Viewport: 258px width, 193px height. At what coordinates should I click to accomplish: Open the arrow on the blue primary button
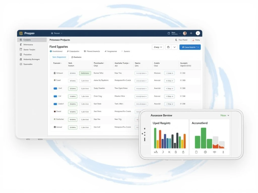[x=198, y=47]
